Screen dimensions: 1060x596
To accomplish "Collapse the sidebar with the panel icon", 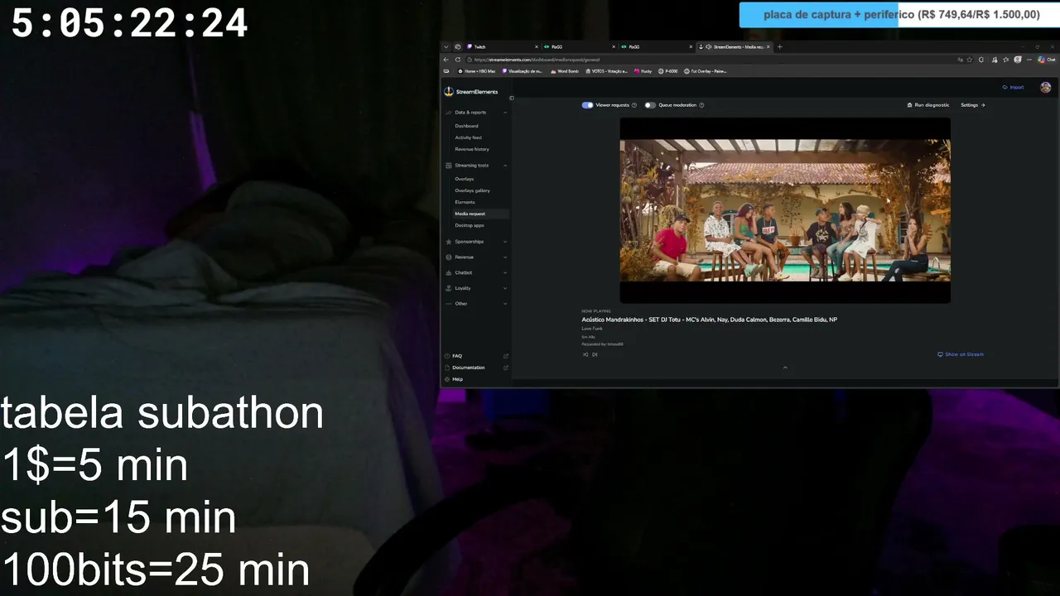I will pos(512,99).
